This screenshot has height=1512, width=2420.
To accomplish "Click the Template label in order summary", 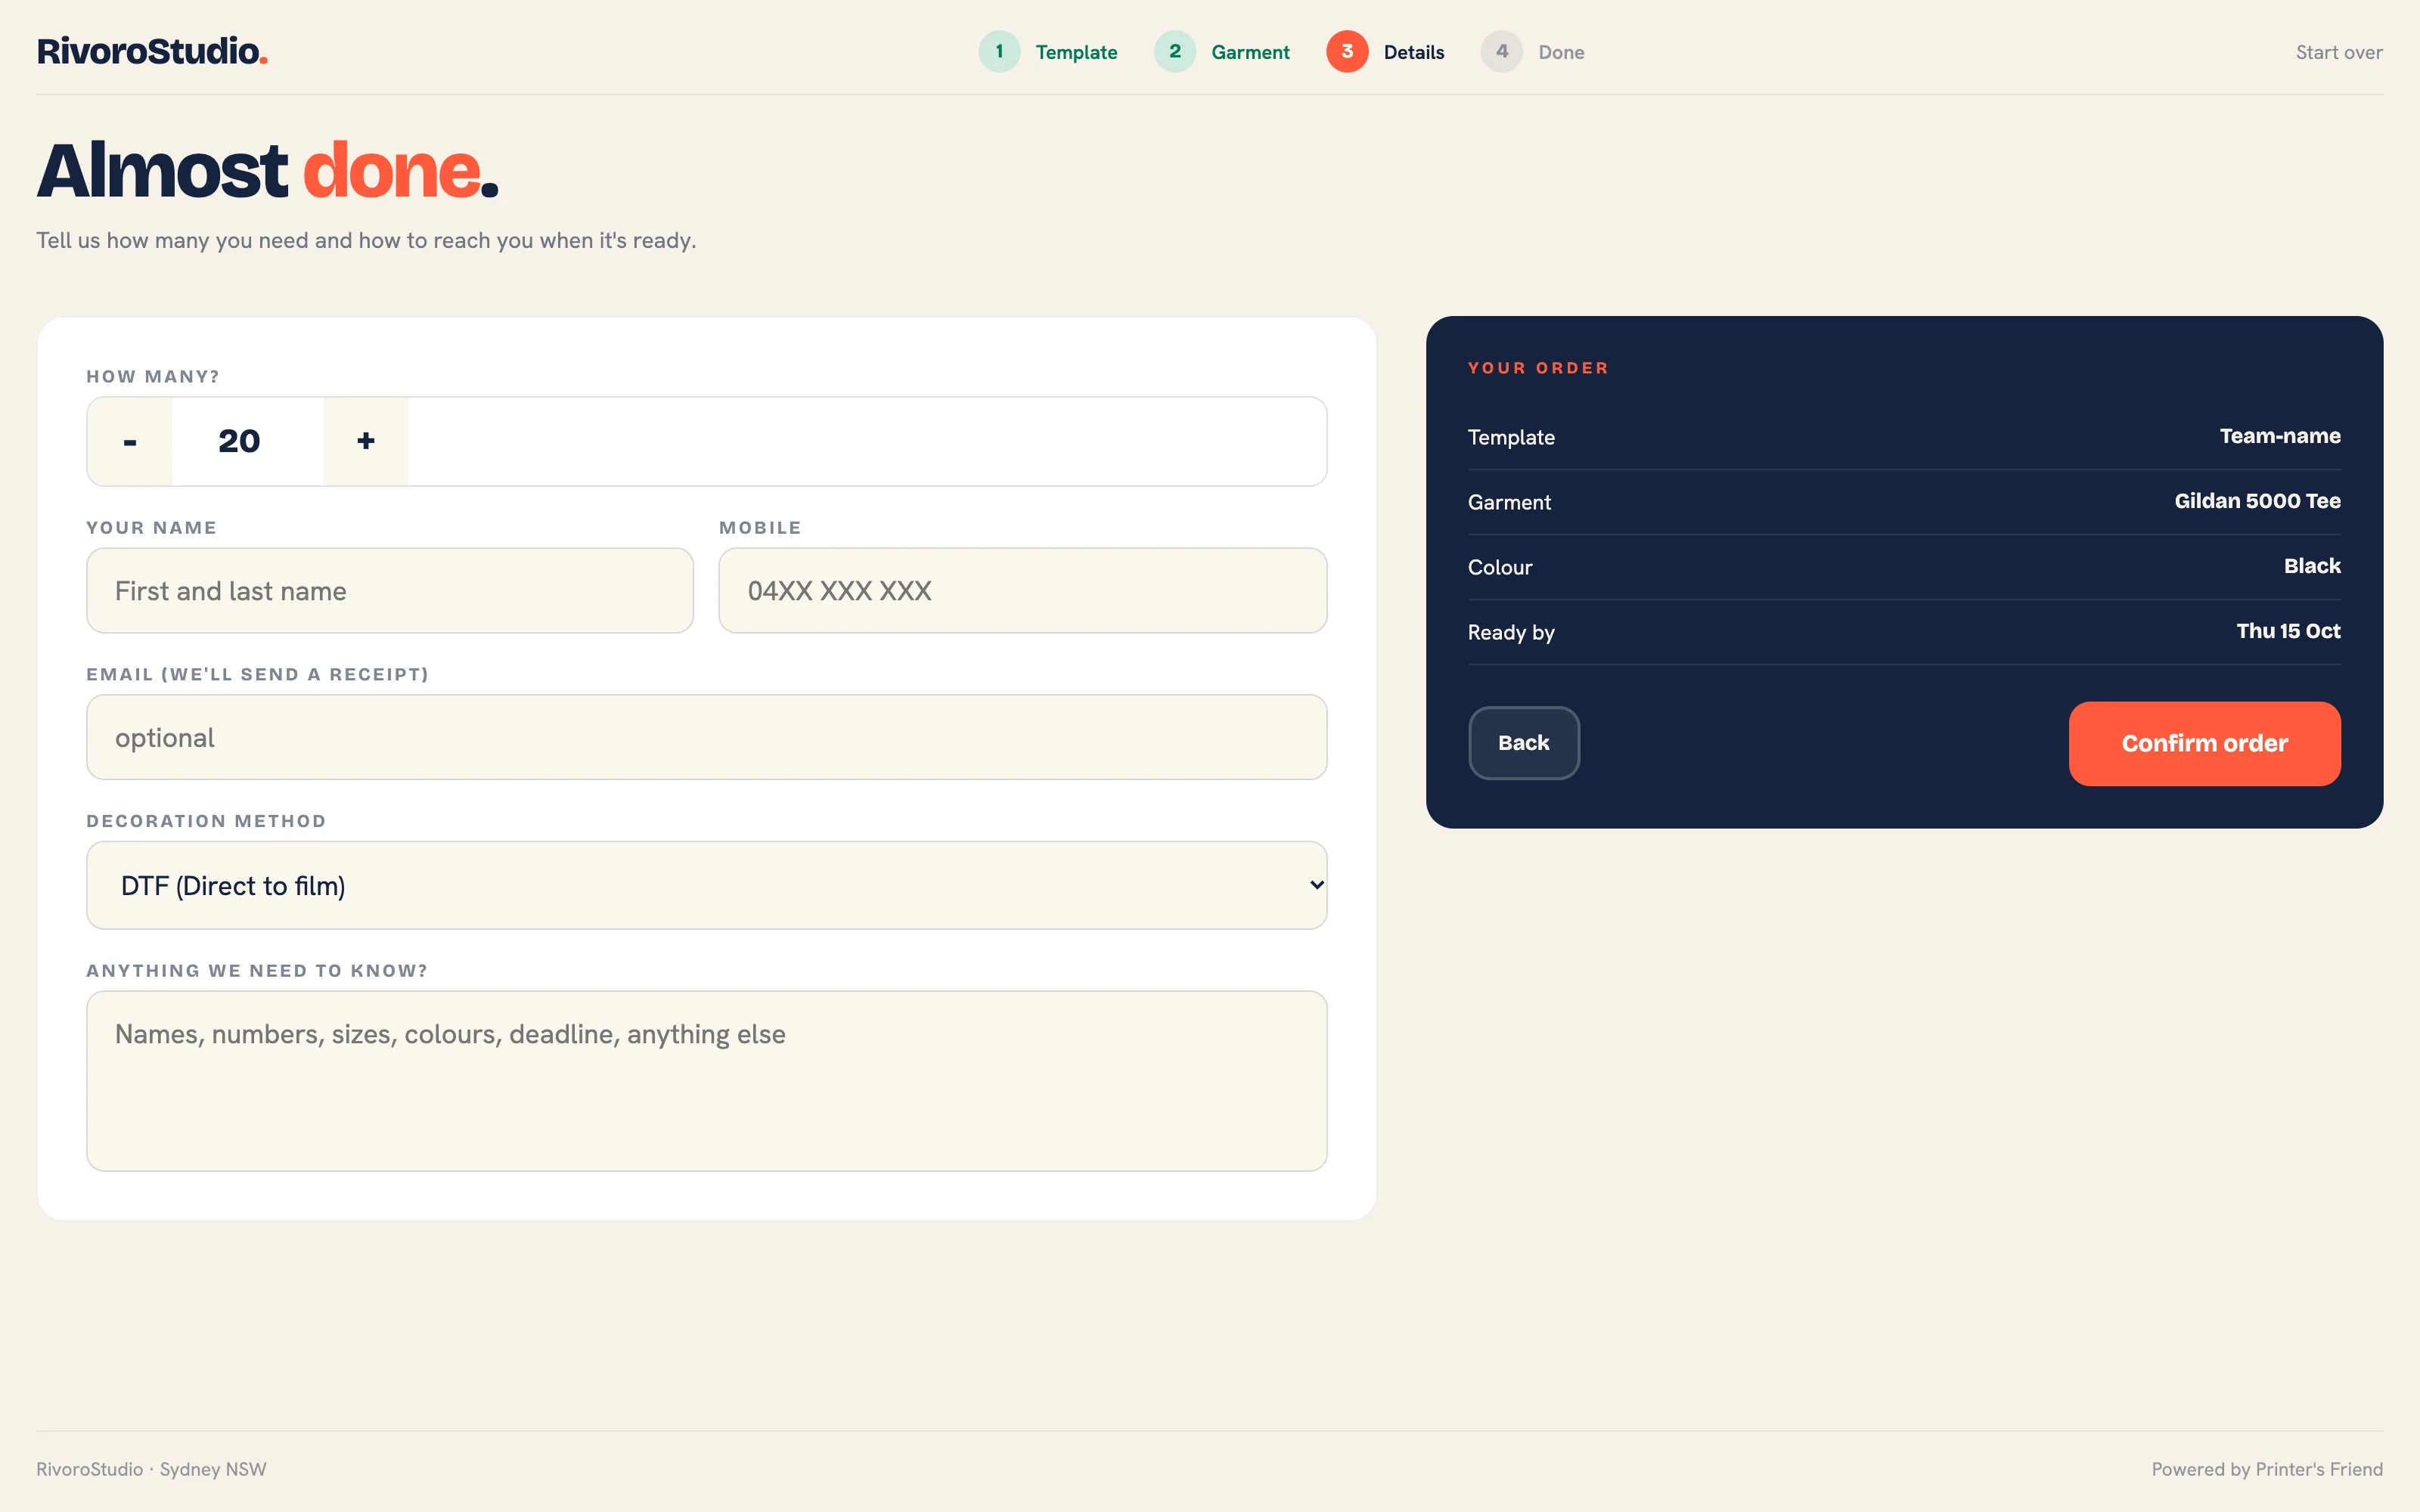I will coord(1511,437).
